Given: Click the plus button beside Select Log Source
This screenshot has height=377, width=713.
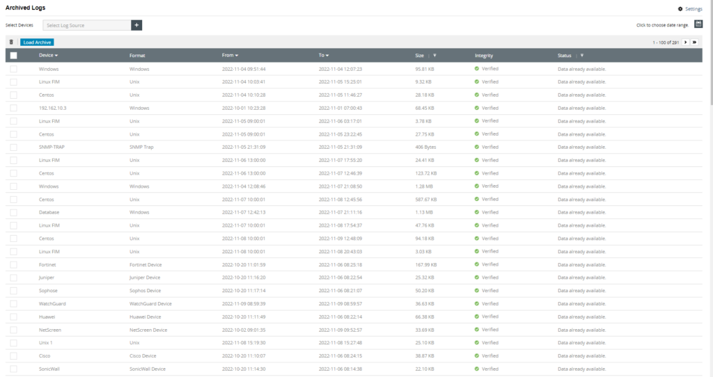Looking at the screenshot, I should click(136, 25).
